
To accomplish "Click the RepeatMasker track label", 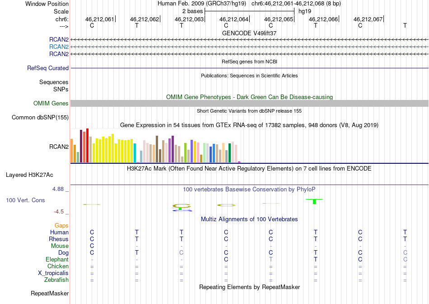I will pyautogui.click(x=50, y=293).
